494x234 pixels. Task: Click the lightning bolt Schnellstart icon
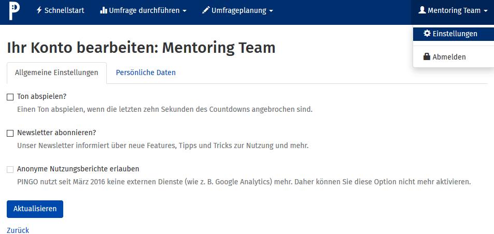[39, 10]
